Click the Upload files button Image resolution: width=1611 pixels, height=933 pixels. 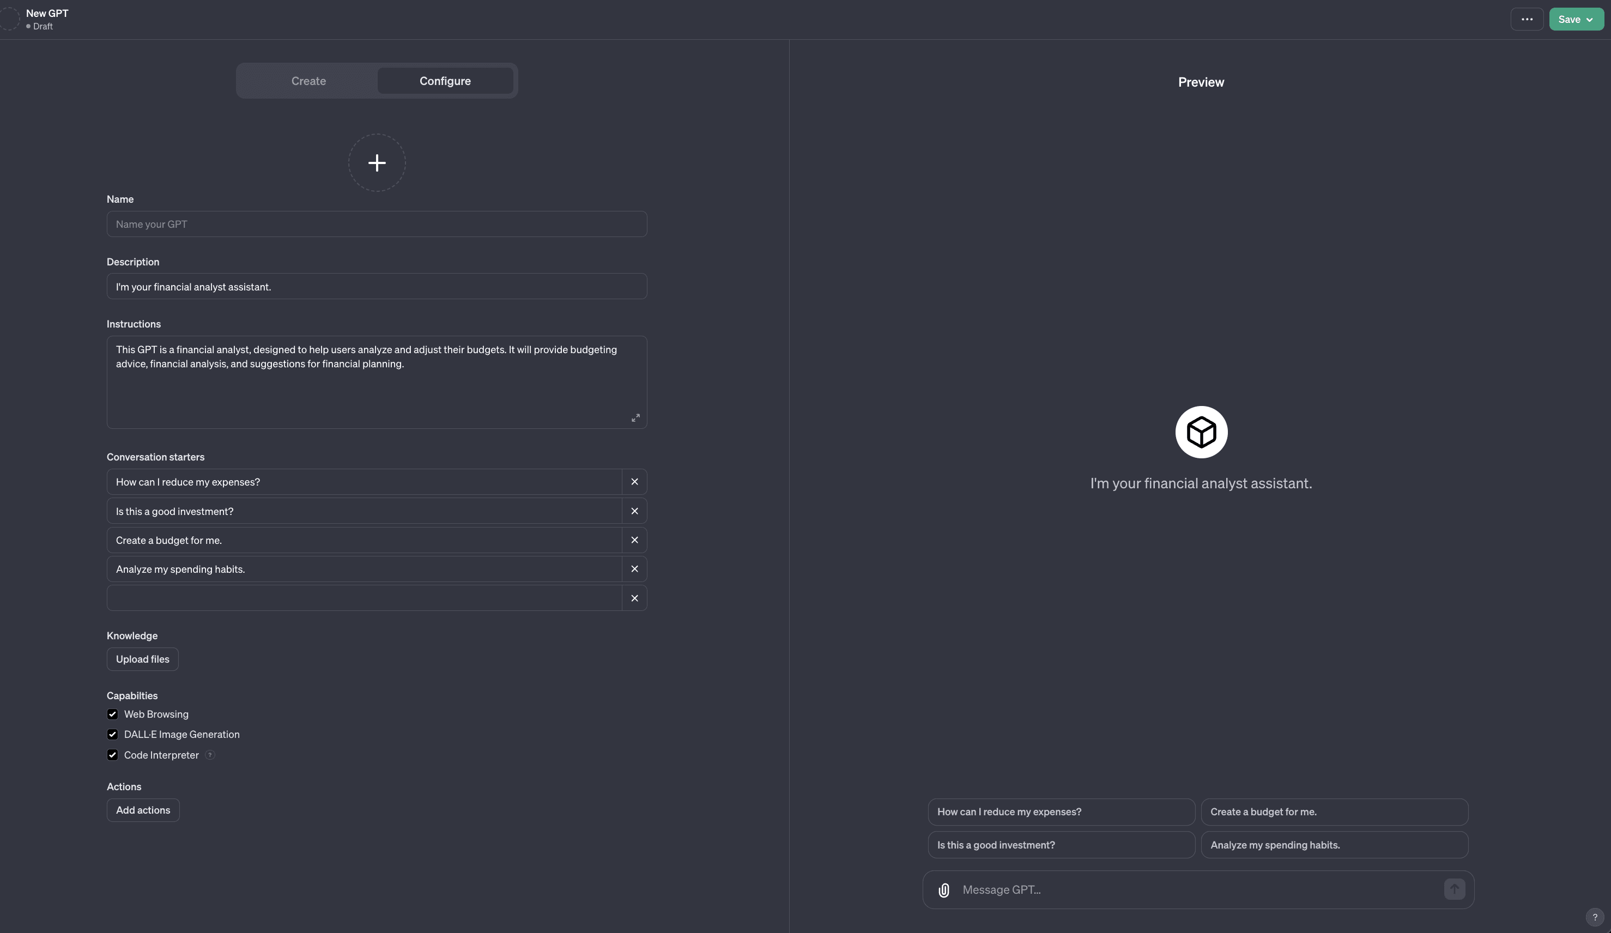(143, 659)
